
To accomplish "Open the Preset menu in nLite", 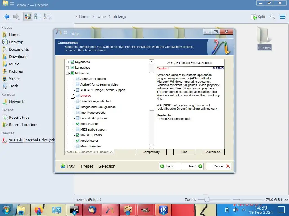I will pos(87,166).
